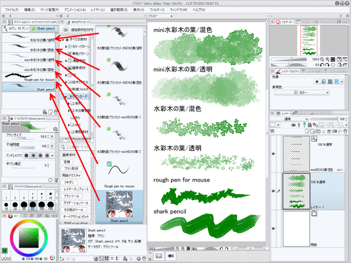Delete sub tool using trash icon
Screen dimensions: 351x263
point(56,112)
